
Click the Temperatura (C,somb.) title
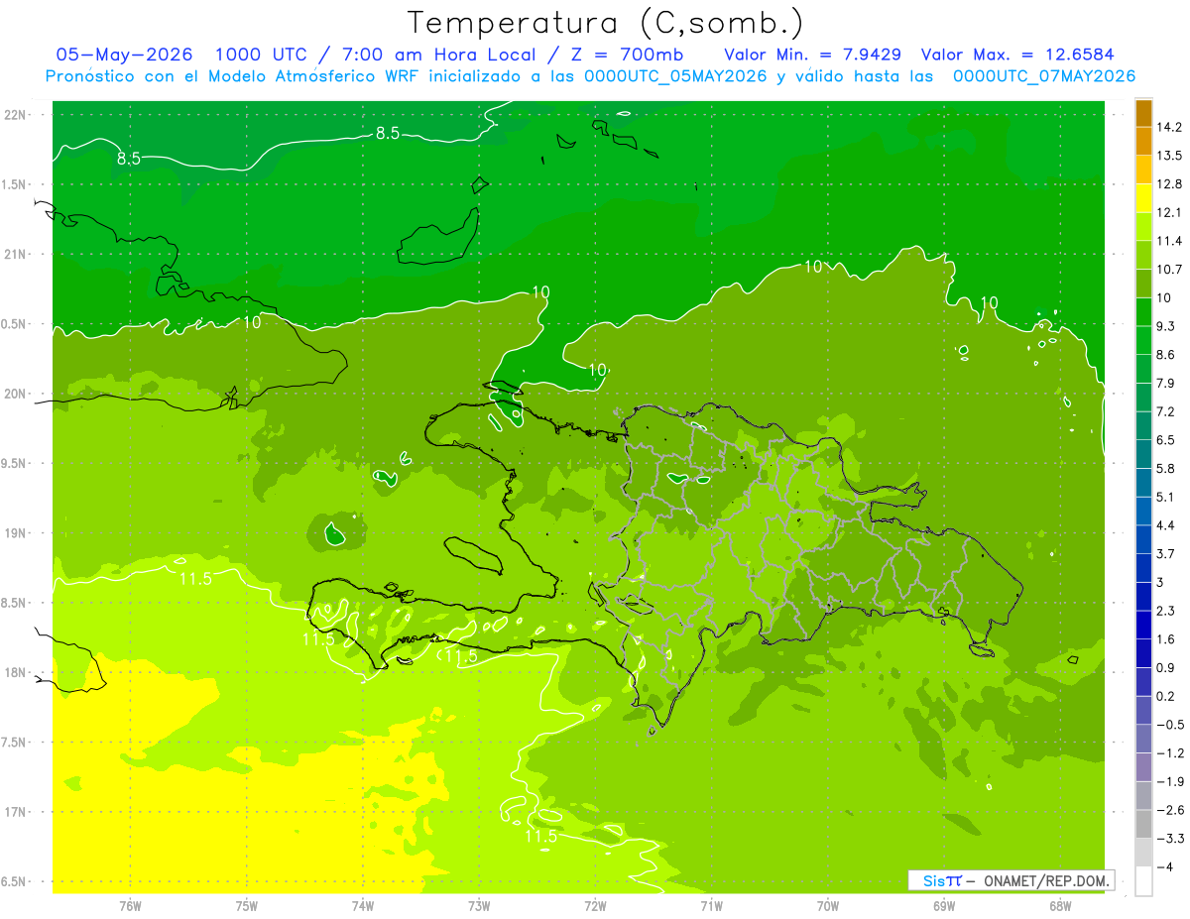pyautogui.click(x=606, y=22)
